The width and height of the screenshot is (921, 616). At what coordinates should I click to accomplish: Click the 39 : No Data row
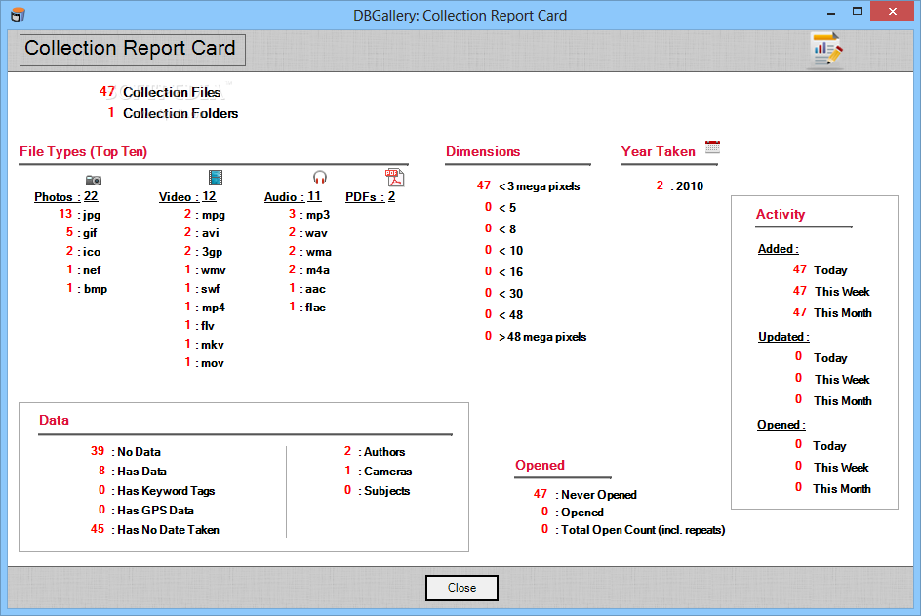click(x=126, y=451)
